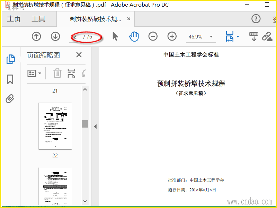277x208 pixels.
Task: Expand the page fit options arrow
Action: 238,37
